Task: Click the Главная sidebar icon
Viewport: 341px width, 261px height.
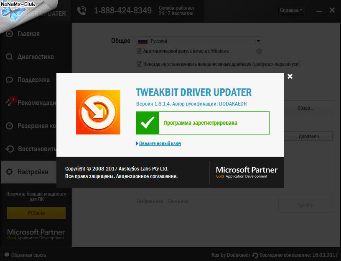Action: coord(10,34)
